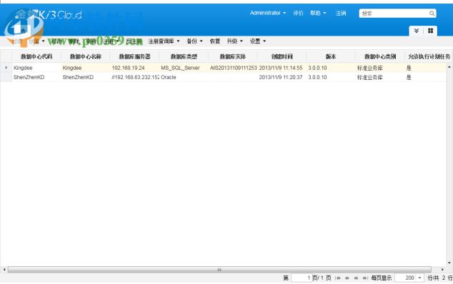Click the 注销 logout link
This screenshot has height=284, width=453.
[341, 13]
